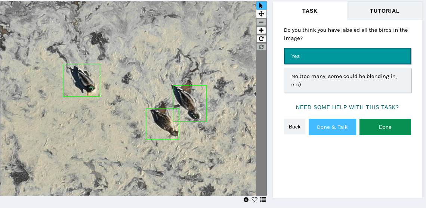Choose Yes answer option
Viewport: 426px width, 208px height.
[348, 56]
